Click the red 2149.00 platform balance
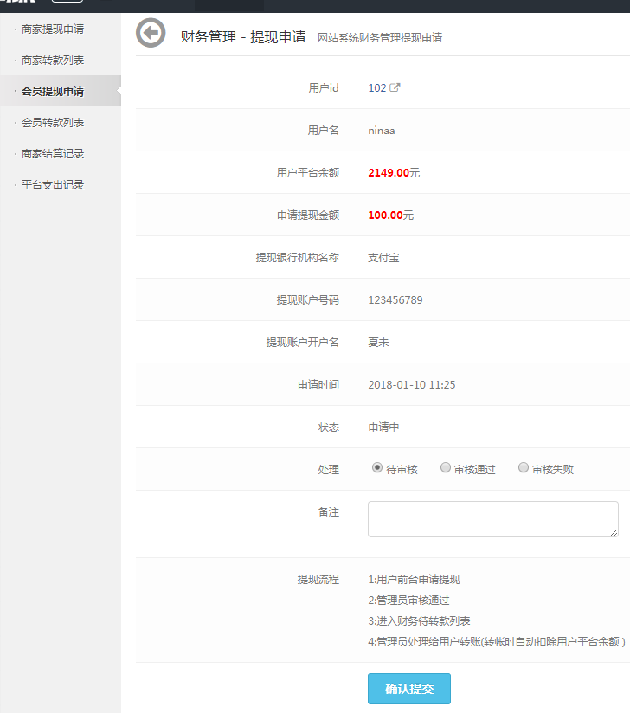Screen dimensions: 630x713 tap(388, 173)
